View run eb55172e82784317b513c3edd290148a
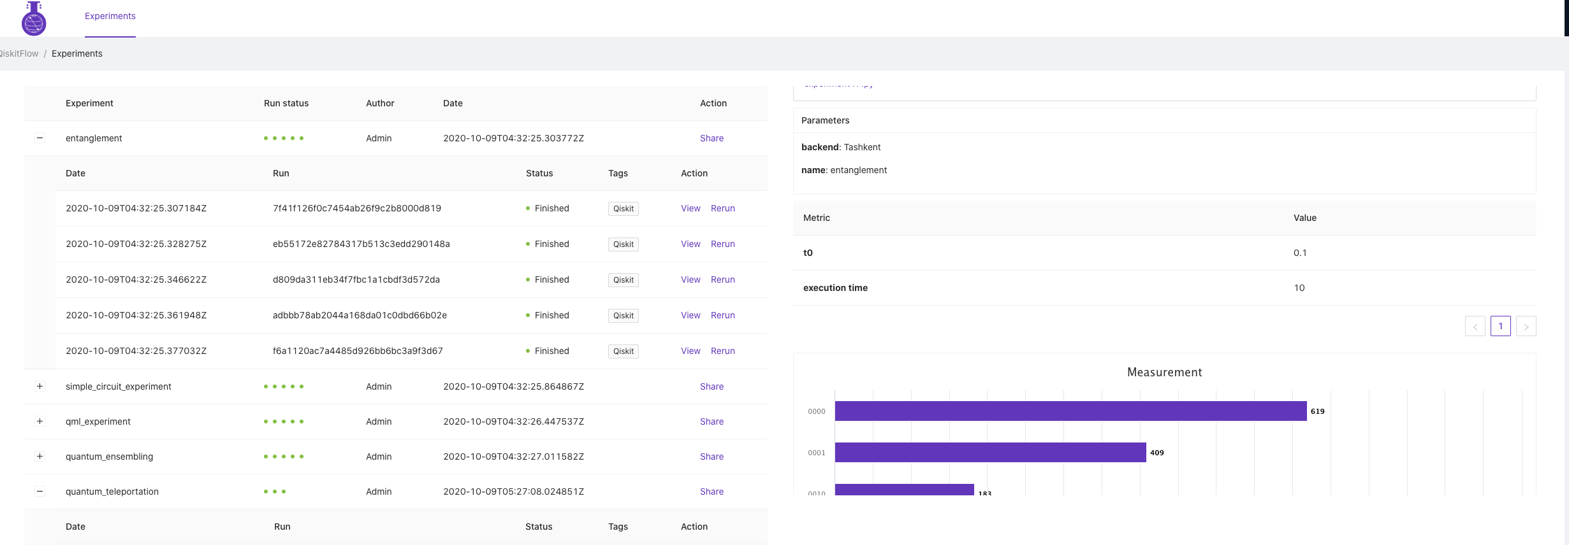Screen dimensions: 1569x545 pos(690,244)
